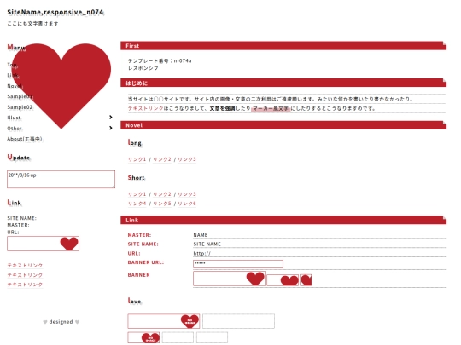Click the Link section header bar
Image resolution: width=461 pixels, height=345 pixels.
pyautogui.click(x=283, y=220)
